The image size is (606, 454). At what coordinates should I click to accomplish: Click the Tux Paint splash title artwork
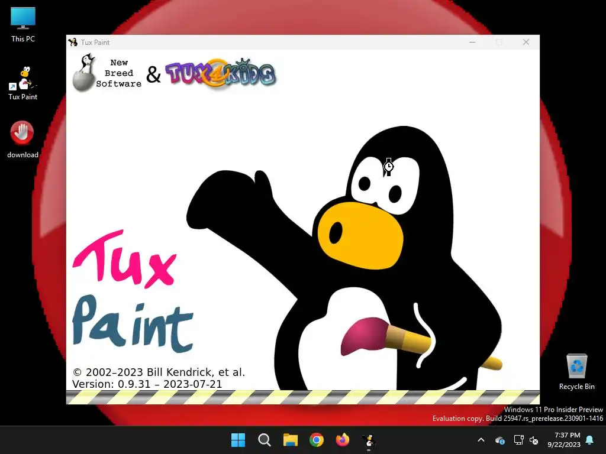[133, 291]
